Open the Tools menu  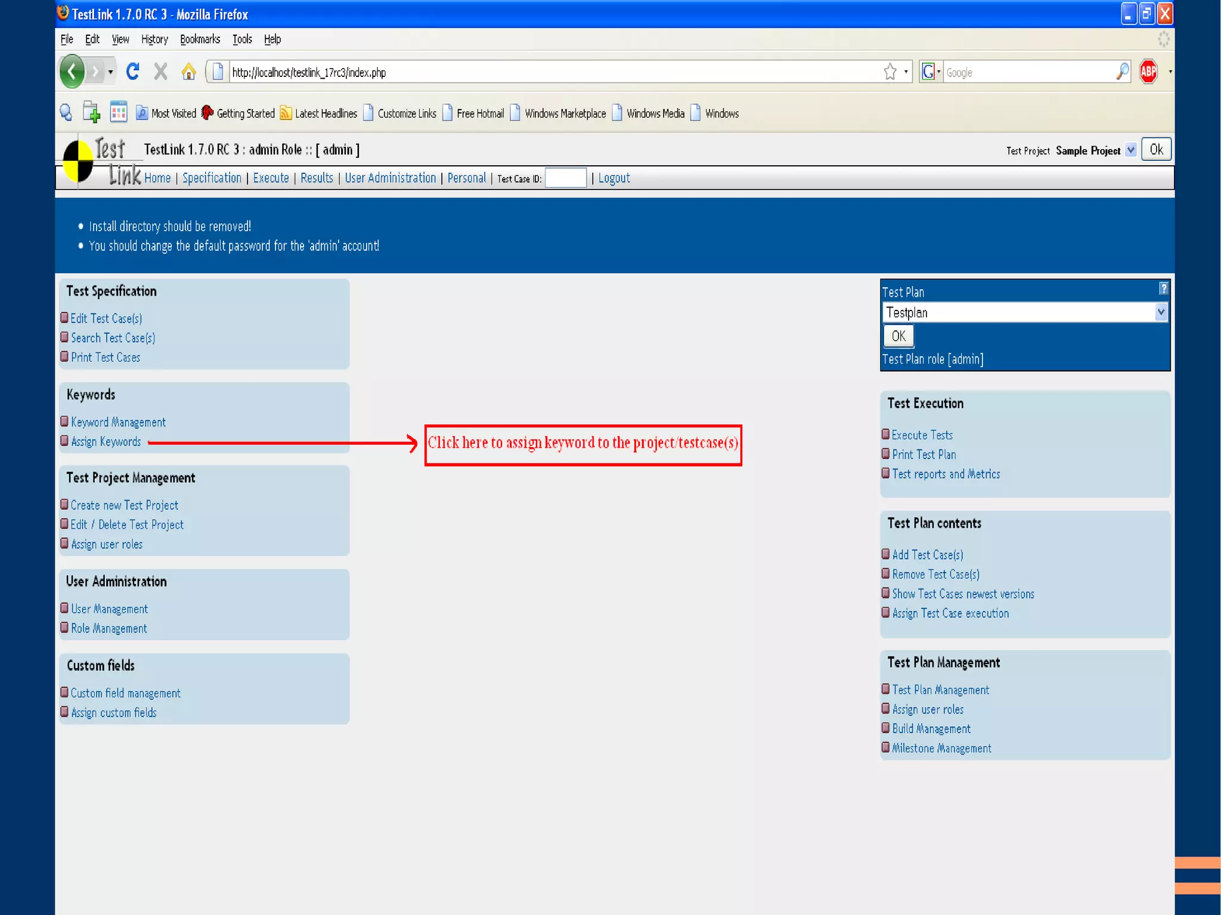242,39
